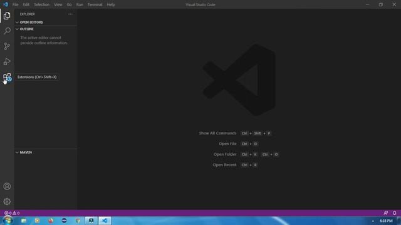Open the Go menu
This screenshot has height=225, width=401.
69,4
